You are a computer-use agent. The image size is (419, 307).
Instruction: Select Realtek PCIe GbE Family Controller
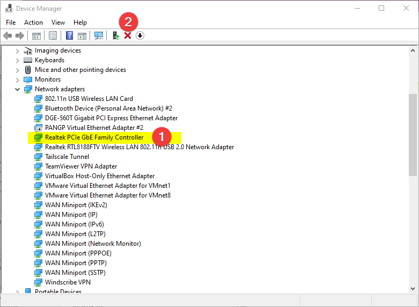tap(94, 137)
